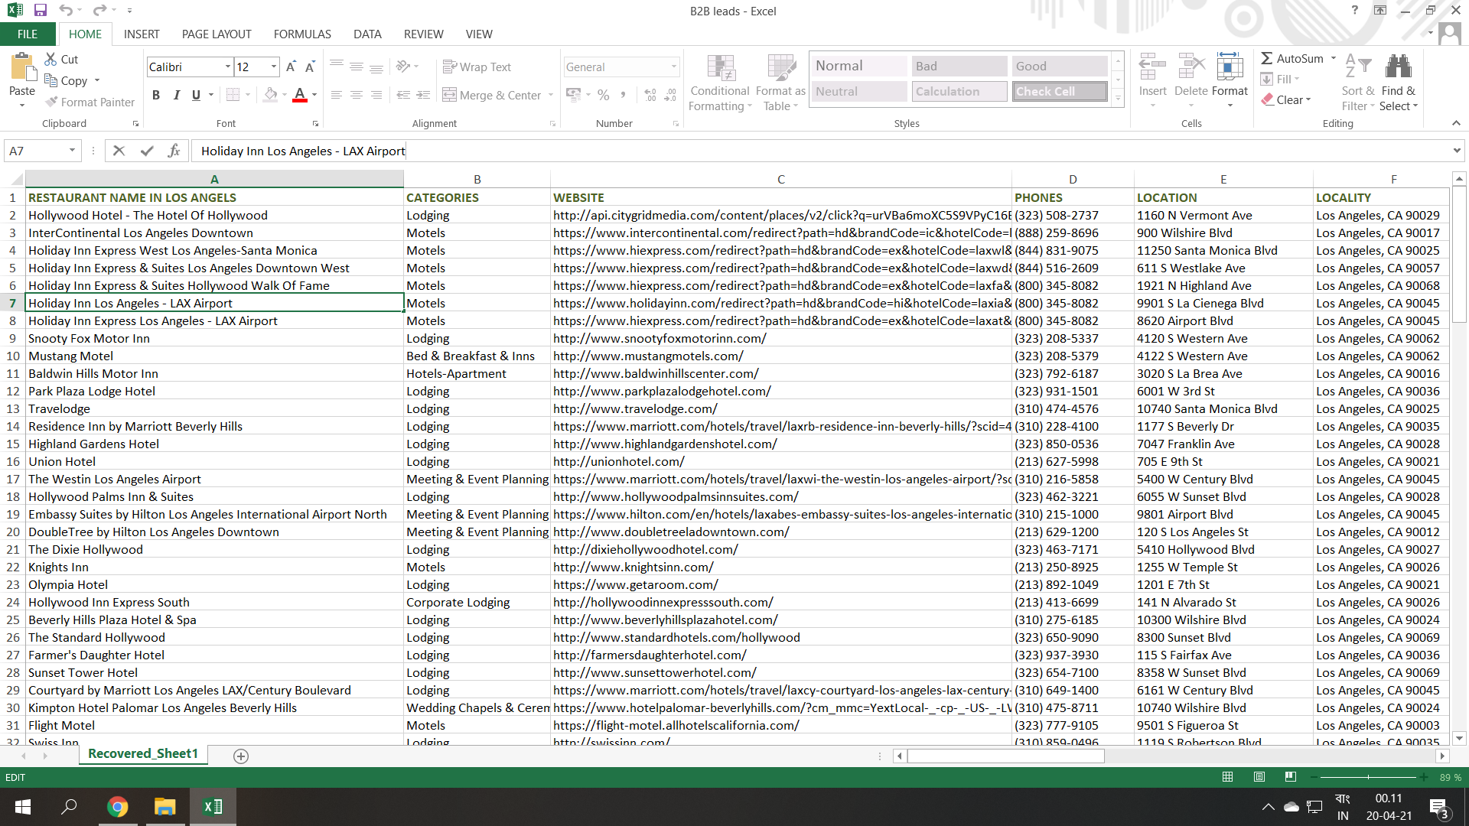Open the FORMULAS ribbon tab
1469x826 pixels.
pyautogui.click(x=302, y=34)
